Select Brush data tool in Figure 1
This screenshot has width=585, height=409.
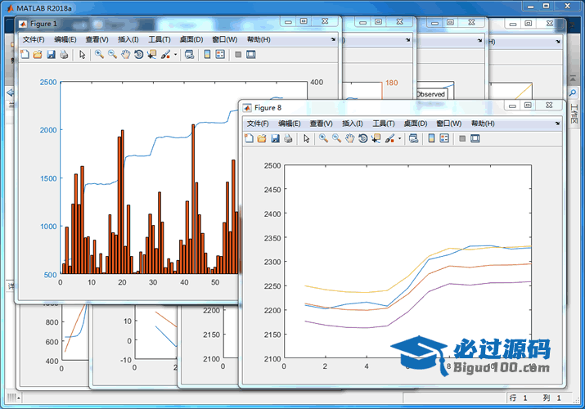165,55
